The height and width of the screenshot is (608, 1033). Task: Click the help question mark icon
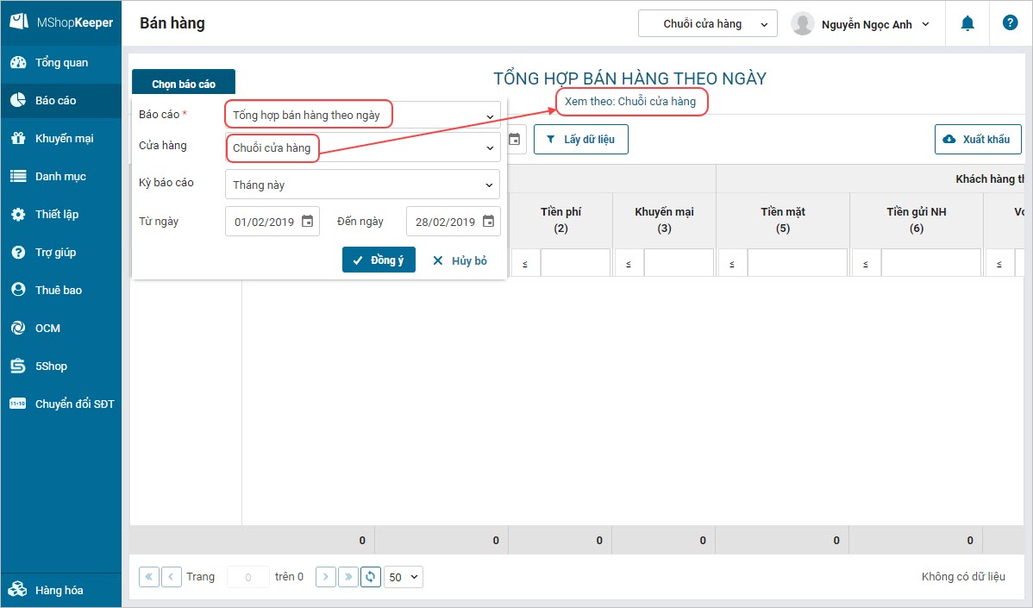[x=1010, y=23]
